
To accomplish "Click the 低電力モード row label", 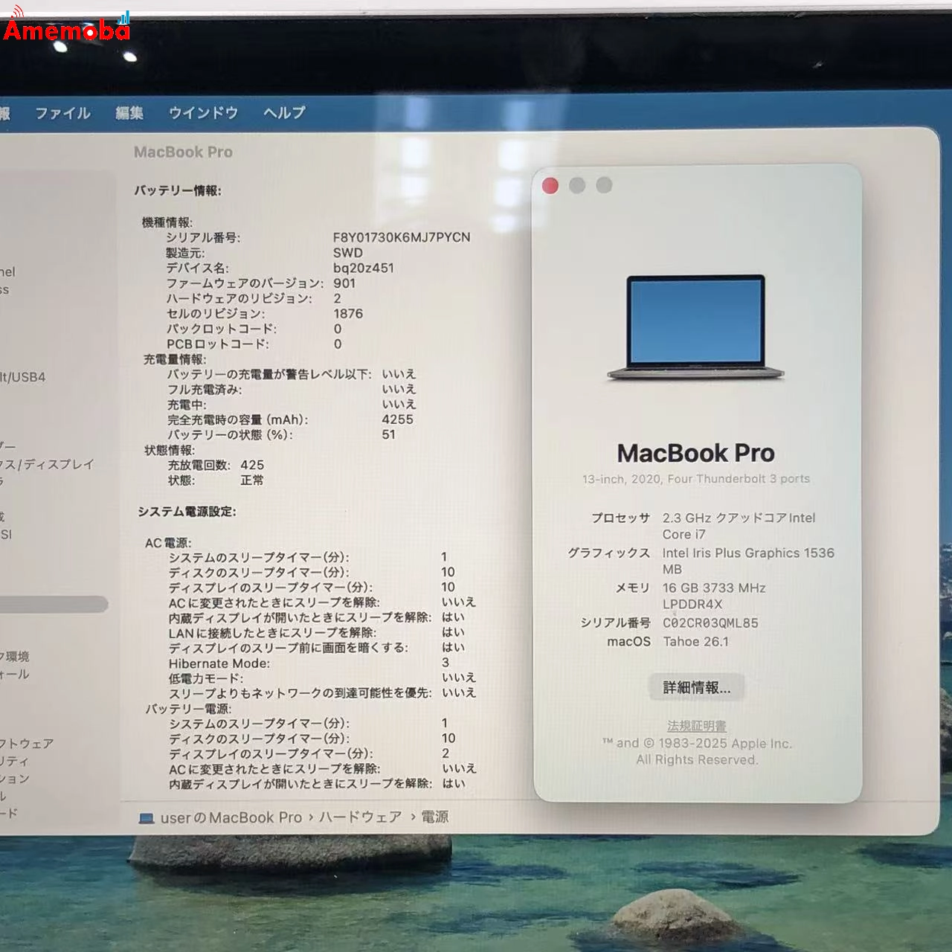I will point(205,678).
